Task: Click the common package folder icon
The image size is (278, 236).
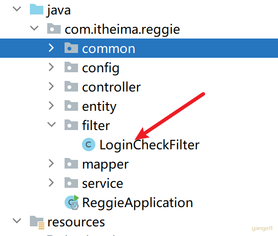Action: [x=71, y=48]
